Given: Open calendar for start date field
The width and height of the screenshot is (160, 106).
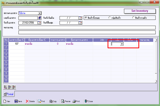Looking at the screenshot, I should click(81, 18).
